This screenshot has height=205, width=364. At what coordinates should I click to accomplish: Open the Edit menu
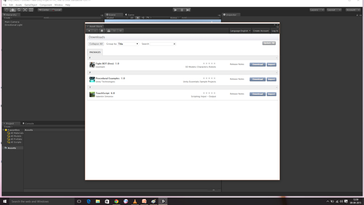pyautogui.click(x=11, y=5)
